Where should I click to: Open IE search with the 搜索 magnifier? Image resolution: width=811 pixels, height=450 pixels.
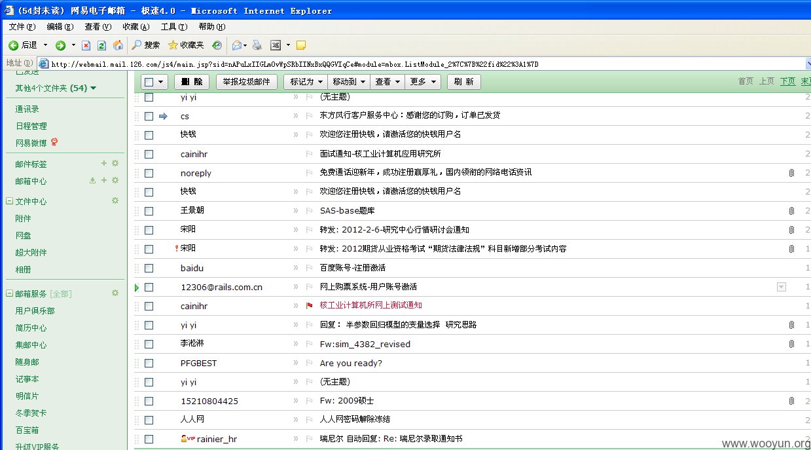pyautogui.click(x=146, y=45)
